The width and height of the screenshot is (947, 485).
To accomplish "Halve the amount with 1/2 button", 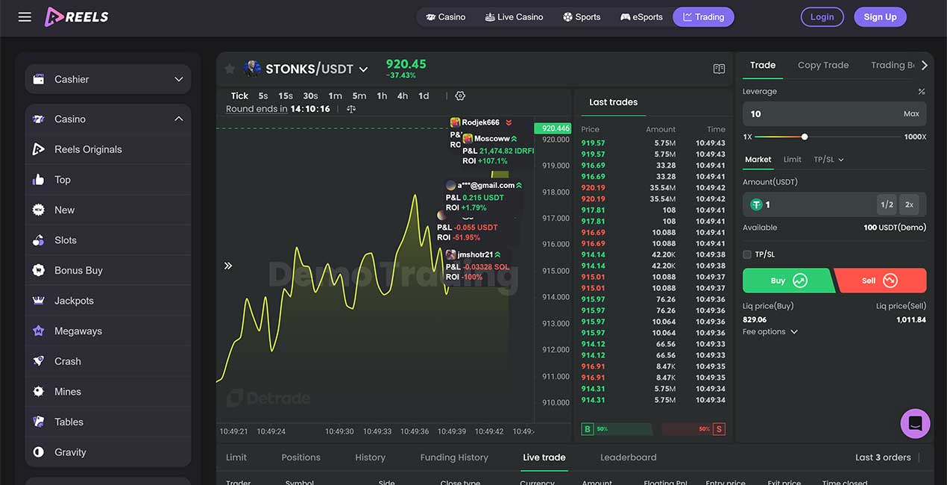I will (x=887, y=204).
